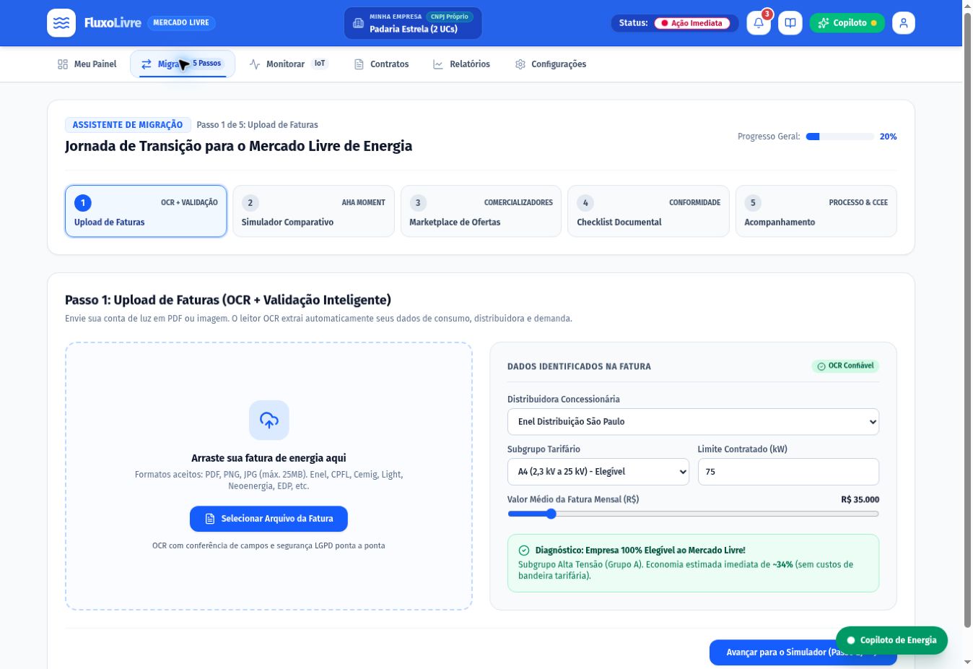Open the user profile icon
Screen dimensions: 973x669
(x=904, y=23)
